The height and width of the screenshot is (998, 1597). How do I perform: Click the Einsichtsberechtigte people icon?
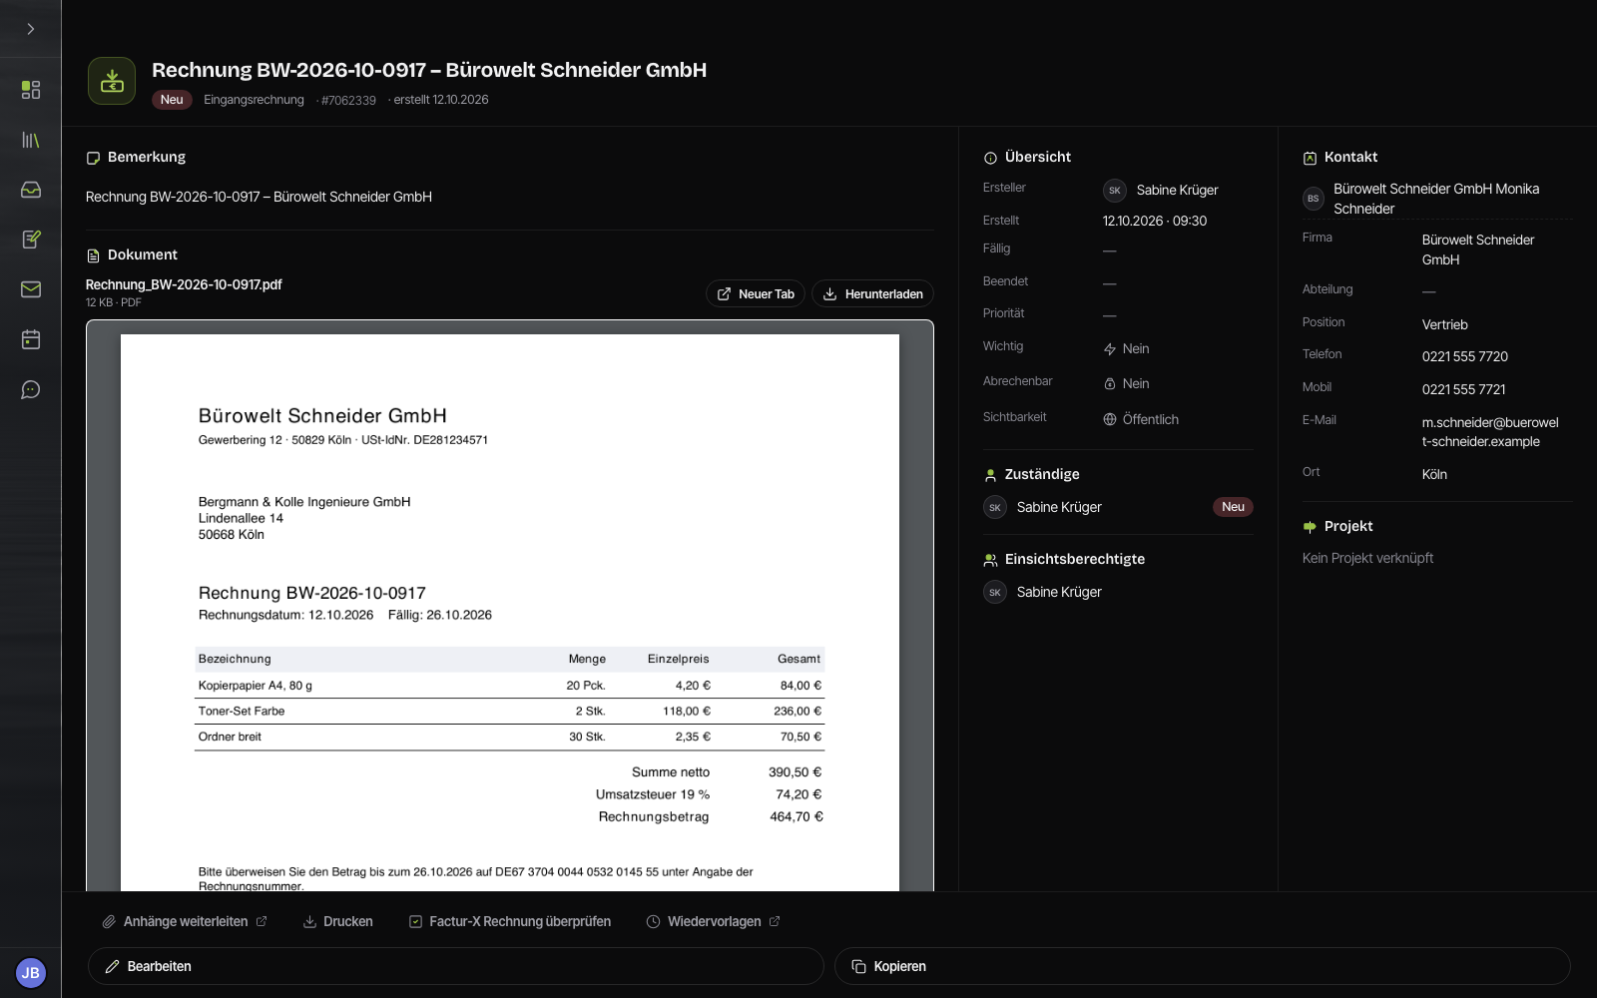[x=990, y=560]
